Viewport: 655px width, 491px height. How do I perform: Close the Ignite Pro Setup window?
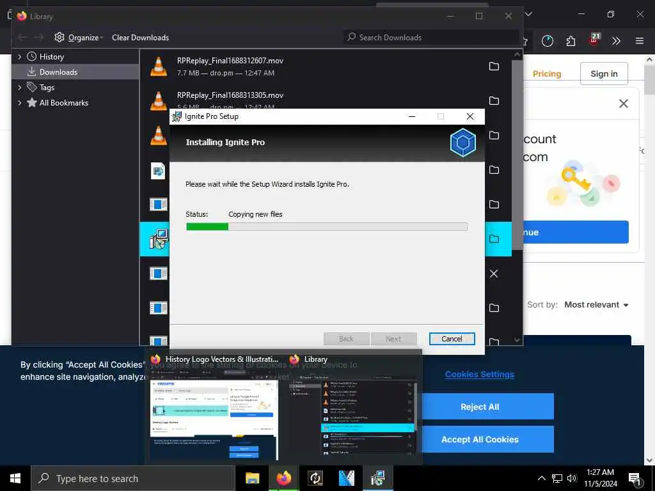tap(470, 116)
